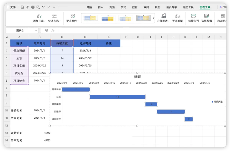
Task: Click cell 项目验收 in column A
Action: pyautogui.click(x=19, y=81)
